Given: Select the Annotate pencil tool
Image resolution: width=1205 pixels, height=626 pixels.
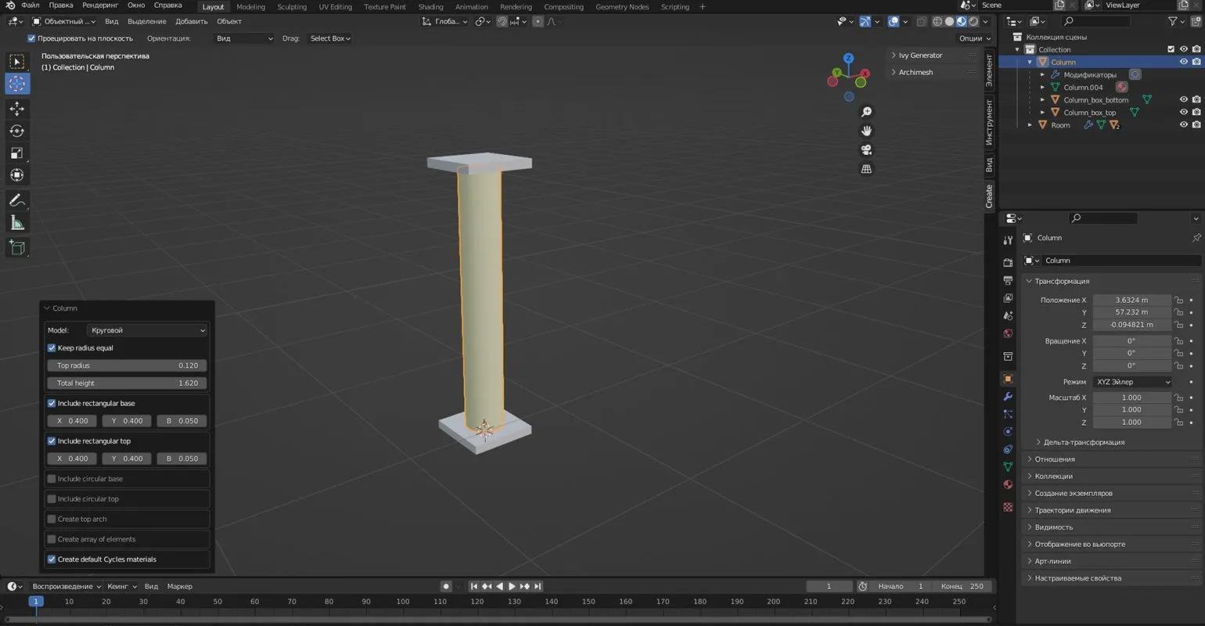Looking at the screenshot, I should pyautogui.click(x=16, y=201).
